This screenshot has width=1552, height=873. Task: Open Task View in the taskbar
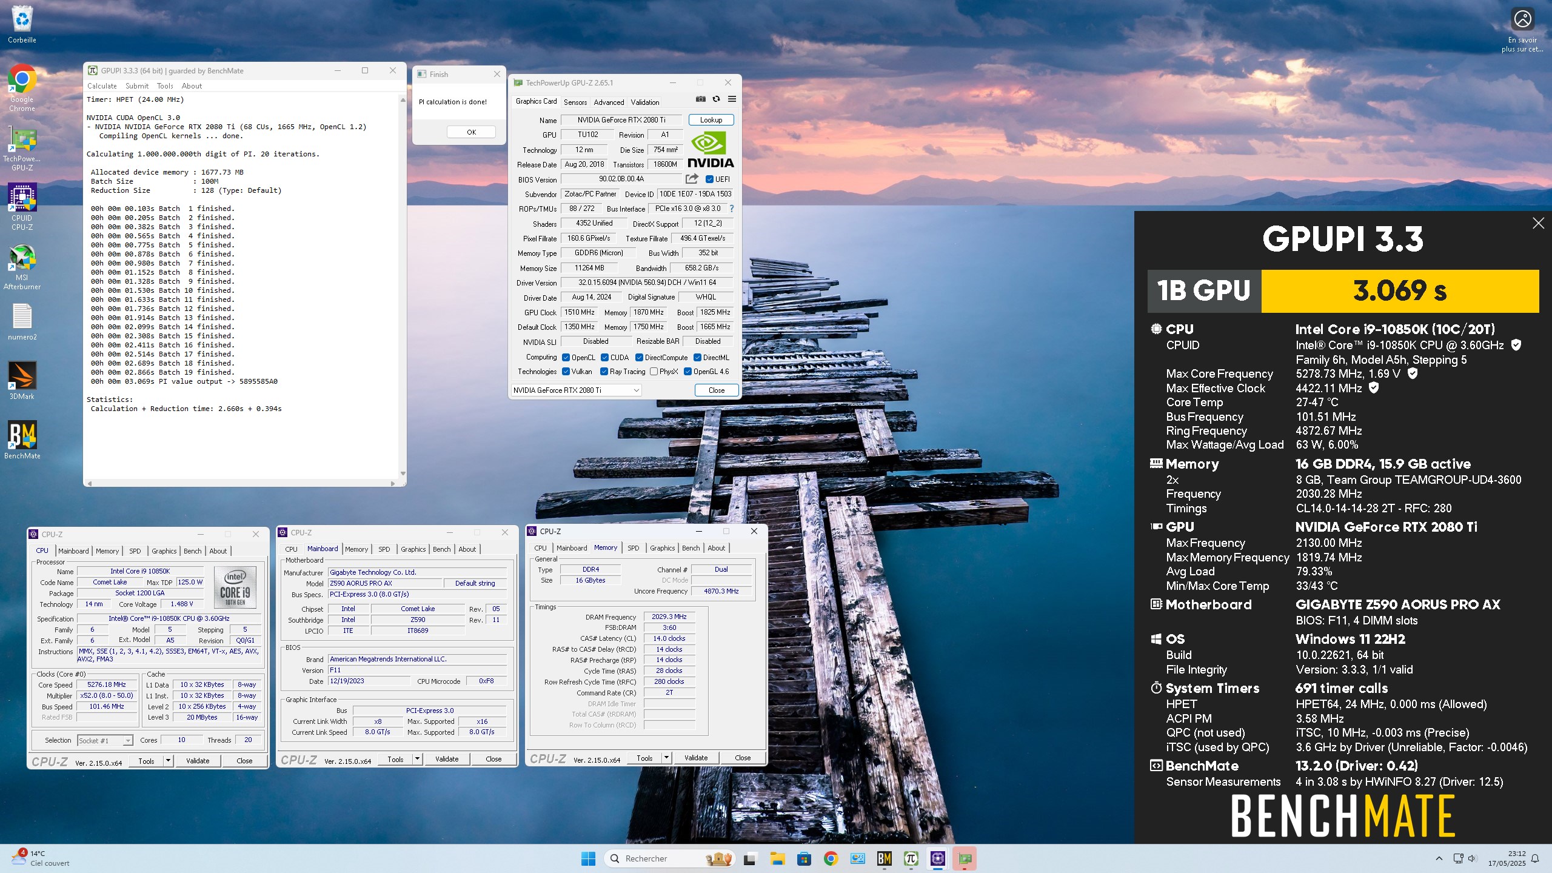[x=750, y=858]
